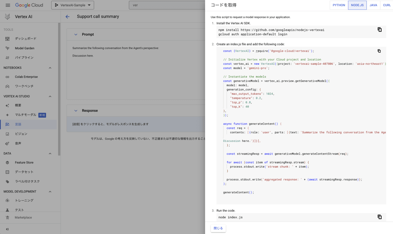
Task: Click the 'Support call summary' title
Action: (x=98, y=17)
